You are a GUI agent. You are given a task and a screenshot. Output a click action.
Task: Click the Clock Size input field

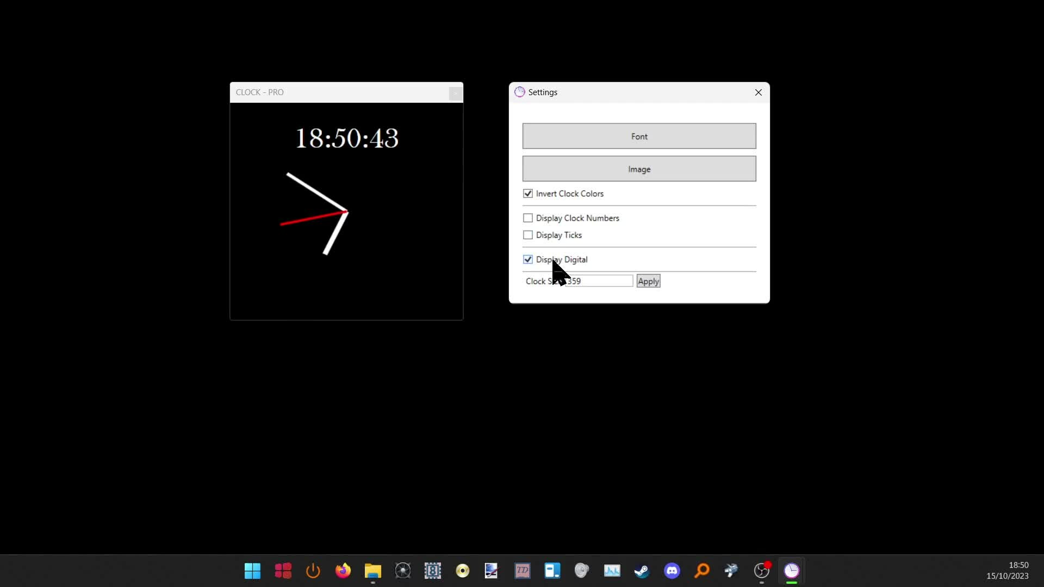click(x=604, y=281)
